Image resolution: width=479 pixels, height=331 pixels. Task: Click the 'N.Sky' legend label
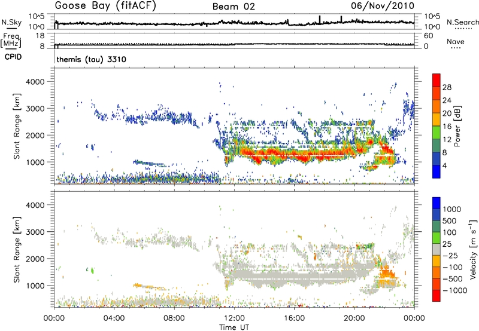pyautogui.click(x=11, y=22)
